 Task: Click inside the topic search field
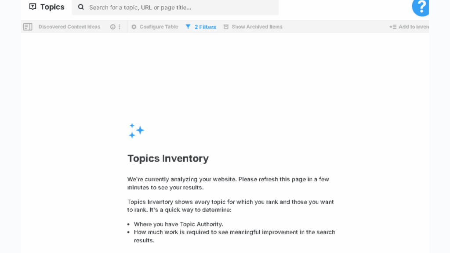176,7
